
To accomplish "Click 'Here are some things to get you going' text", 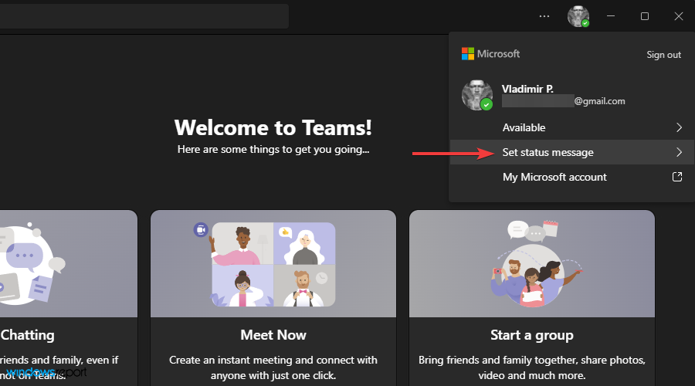I will coord(273,149).
